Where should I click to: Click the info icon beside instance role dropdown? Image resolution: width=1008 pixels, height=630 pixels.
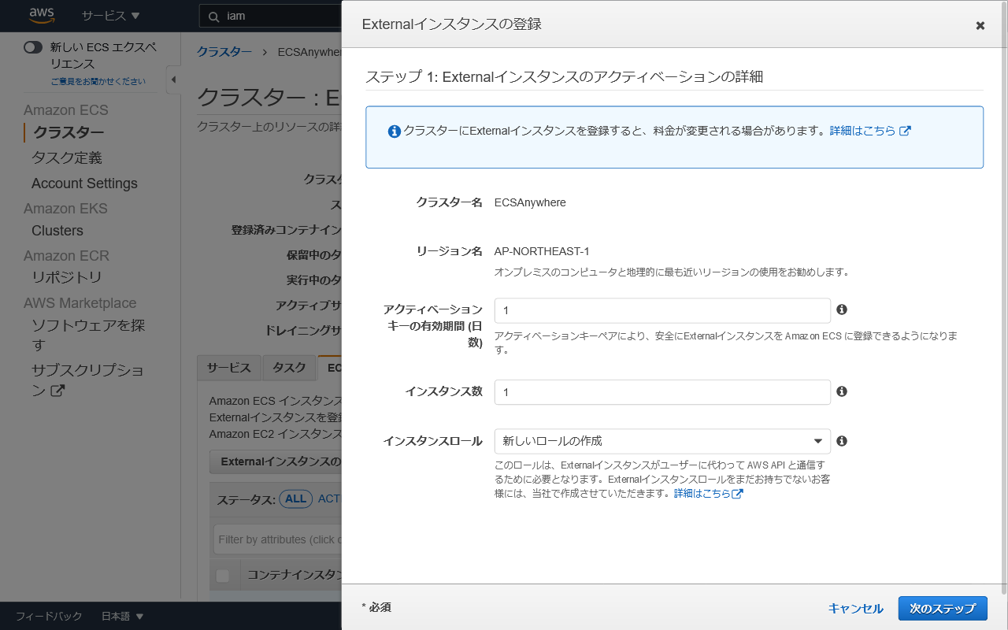(842, 441)
